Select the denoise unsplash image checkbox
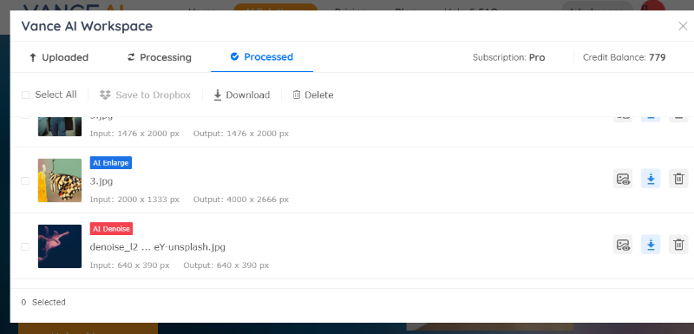The image size is (694, 334). (x=25, y=247)
